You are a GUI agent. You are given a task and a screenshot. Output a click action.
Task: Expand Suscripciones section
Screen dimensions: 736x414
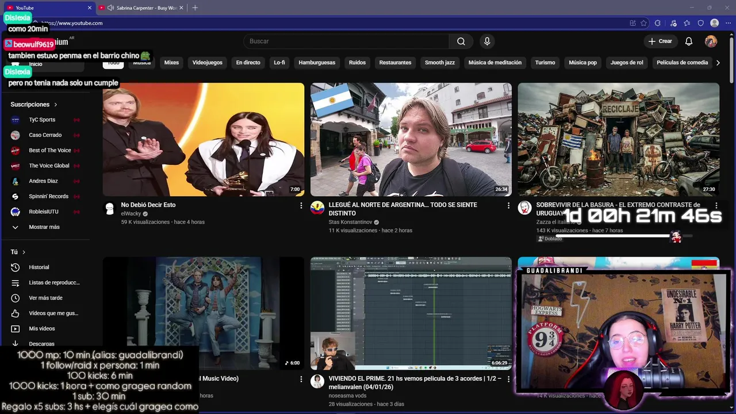(x=34, y=105)
